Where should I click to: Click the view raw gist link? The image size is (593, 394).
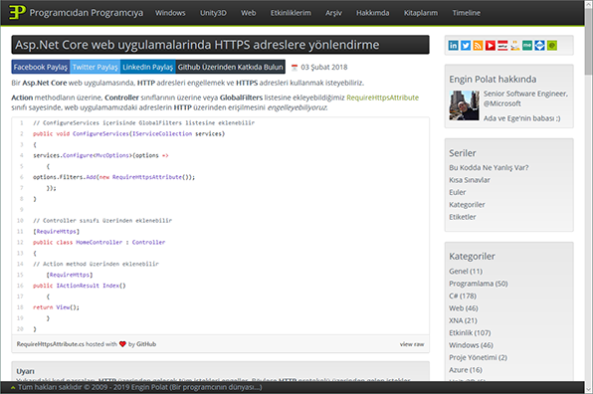[412, 344]
